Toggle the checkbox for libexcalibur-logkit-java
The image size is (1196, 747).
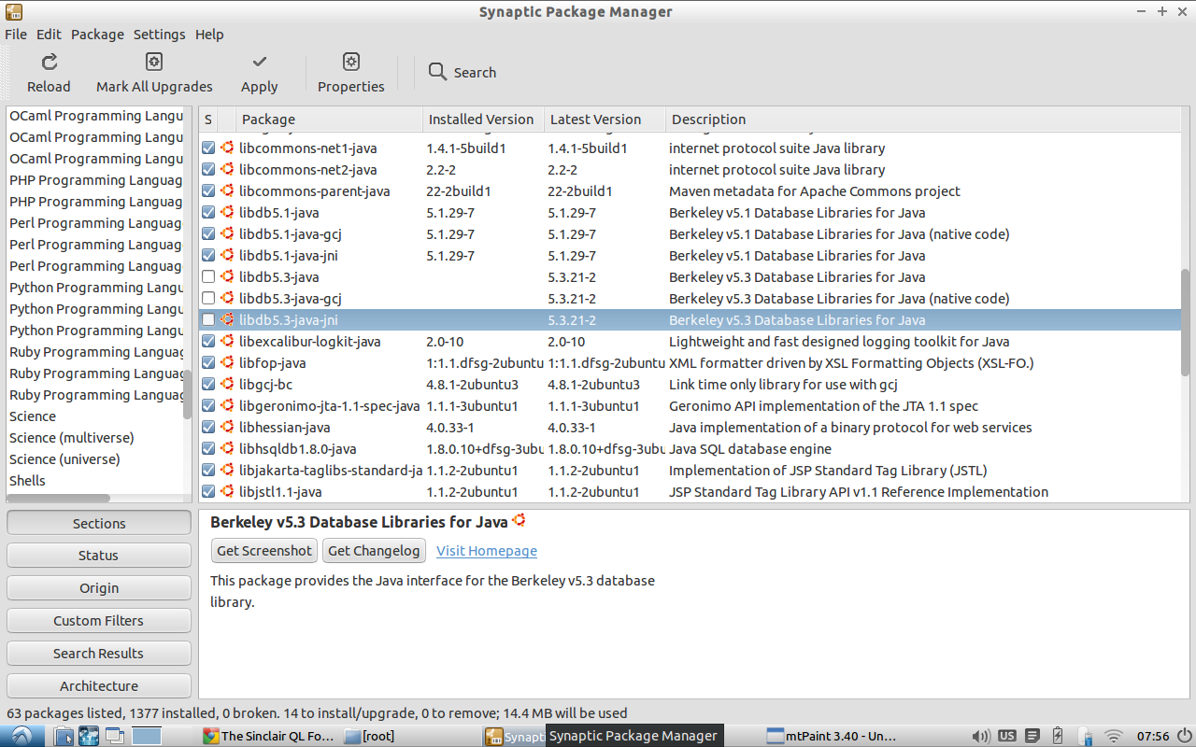208,341
